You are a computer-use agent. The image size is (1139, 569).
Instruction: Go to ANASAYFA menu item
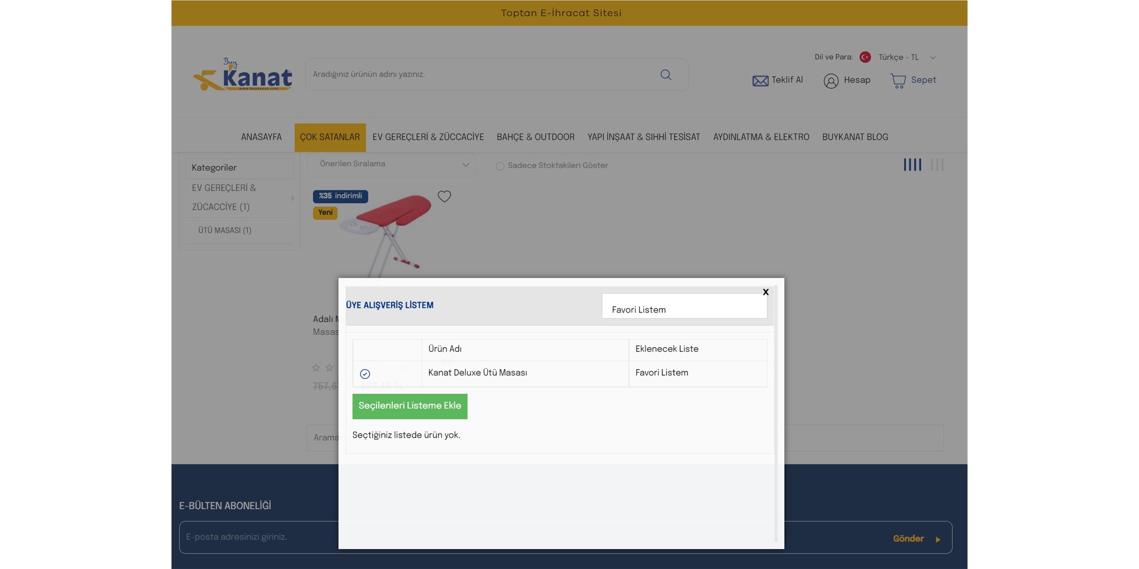(261, 137)
